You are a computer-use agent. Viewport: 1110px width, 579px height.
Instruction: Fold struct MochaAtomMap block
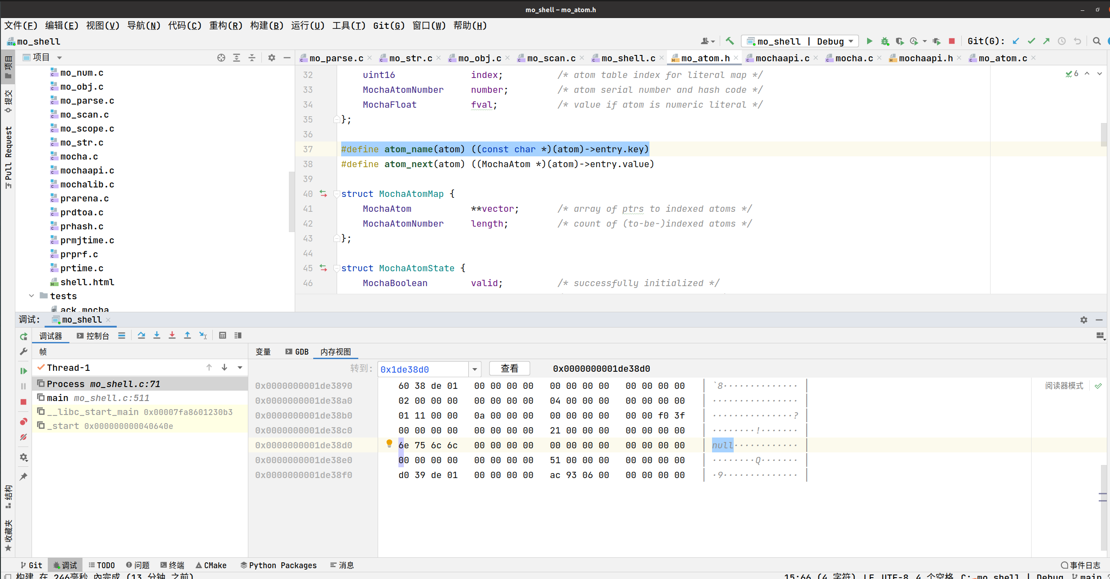point(336,194)
